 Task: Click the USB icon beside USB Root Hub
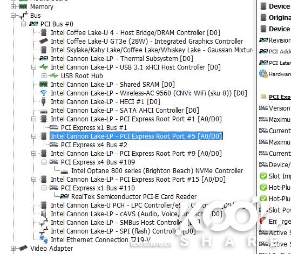click(54, 76)
